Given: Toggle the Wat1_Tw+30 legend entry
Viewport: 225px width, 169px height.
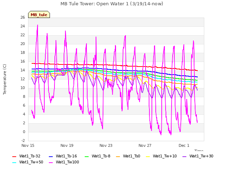Looking at the screenshot, I should [x=198, y=156].
